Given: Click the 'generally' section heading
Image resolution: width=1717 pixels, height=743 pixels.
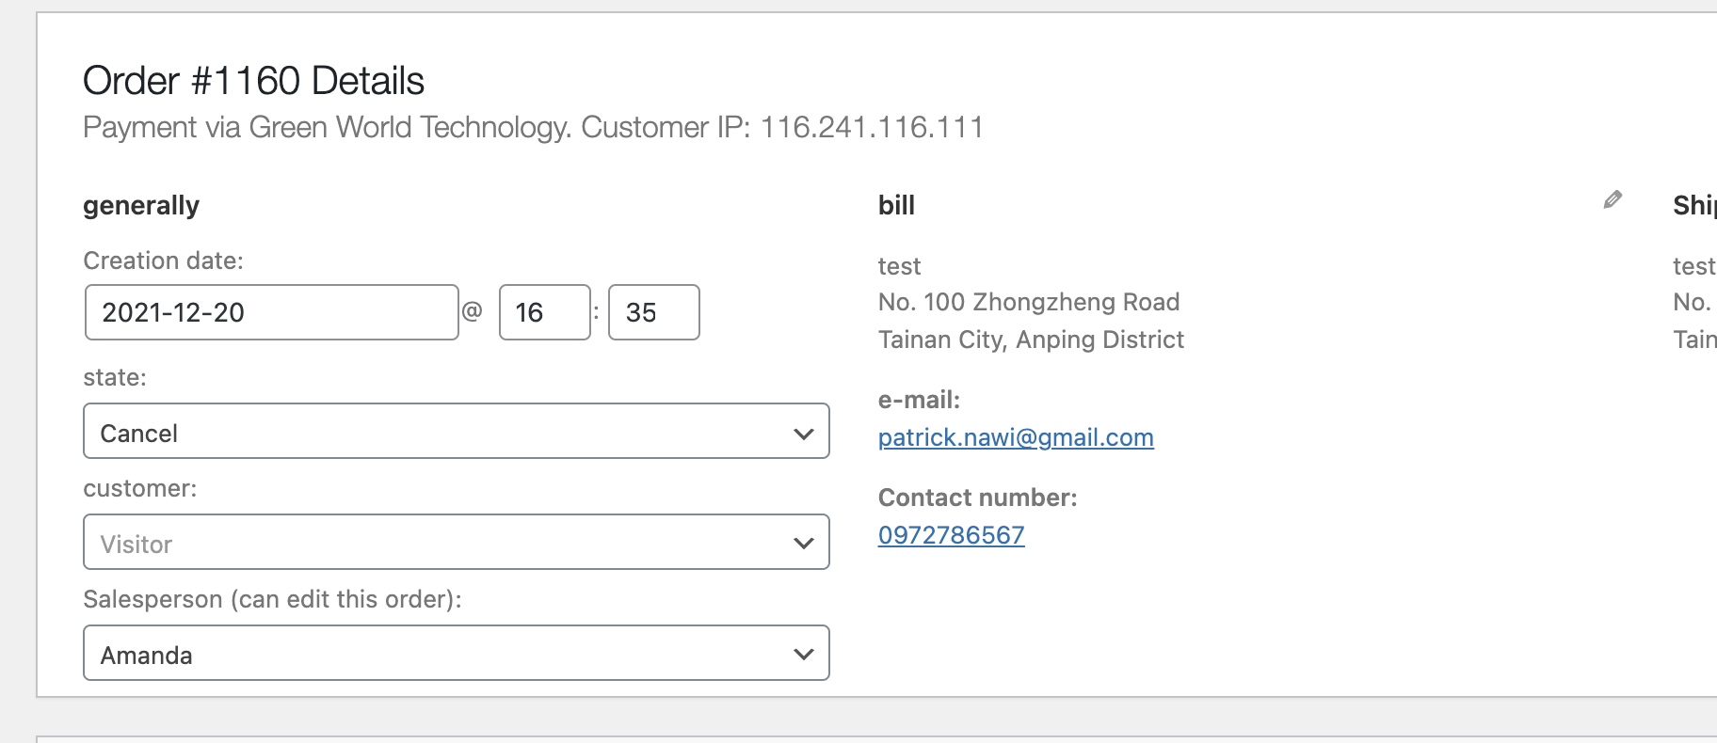Looking at the screenshot, I should [x=141, y=206].
